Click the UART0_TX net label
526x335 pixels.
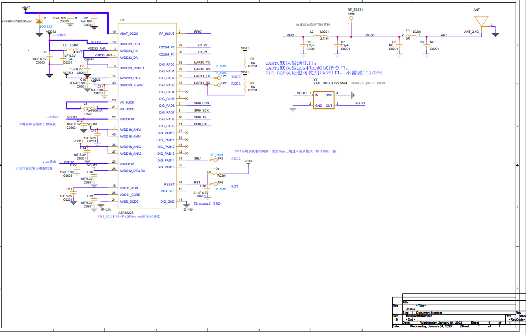click(202, 63)
